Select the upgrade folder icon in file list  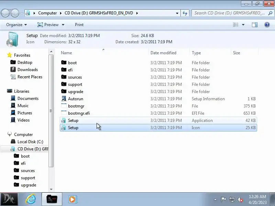[x=64, y=91]
